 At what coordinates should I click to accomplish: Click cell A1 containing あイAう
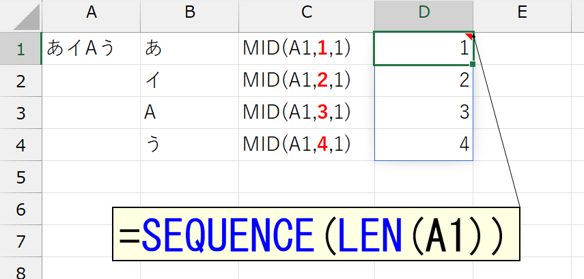click(x=92, y=48)
